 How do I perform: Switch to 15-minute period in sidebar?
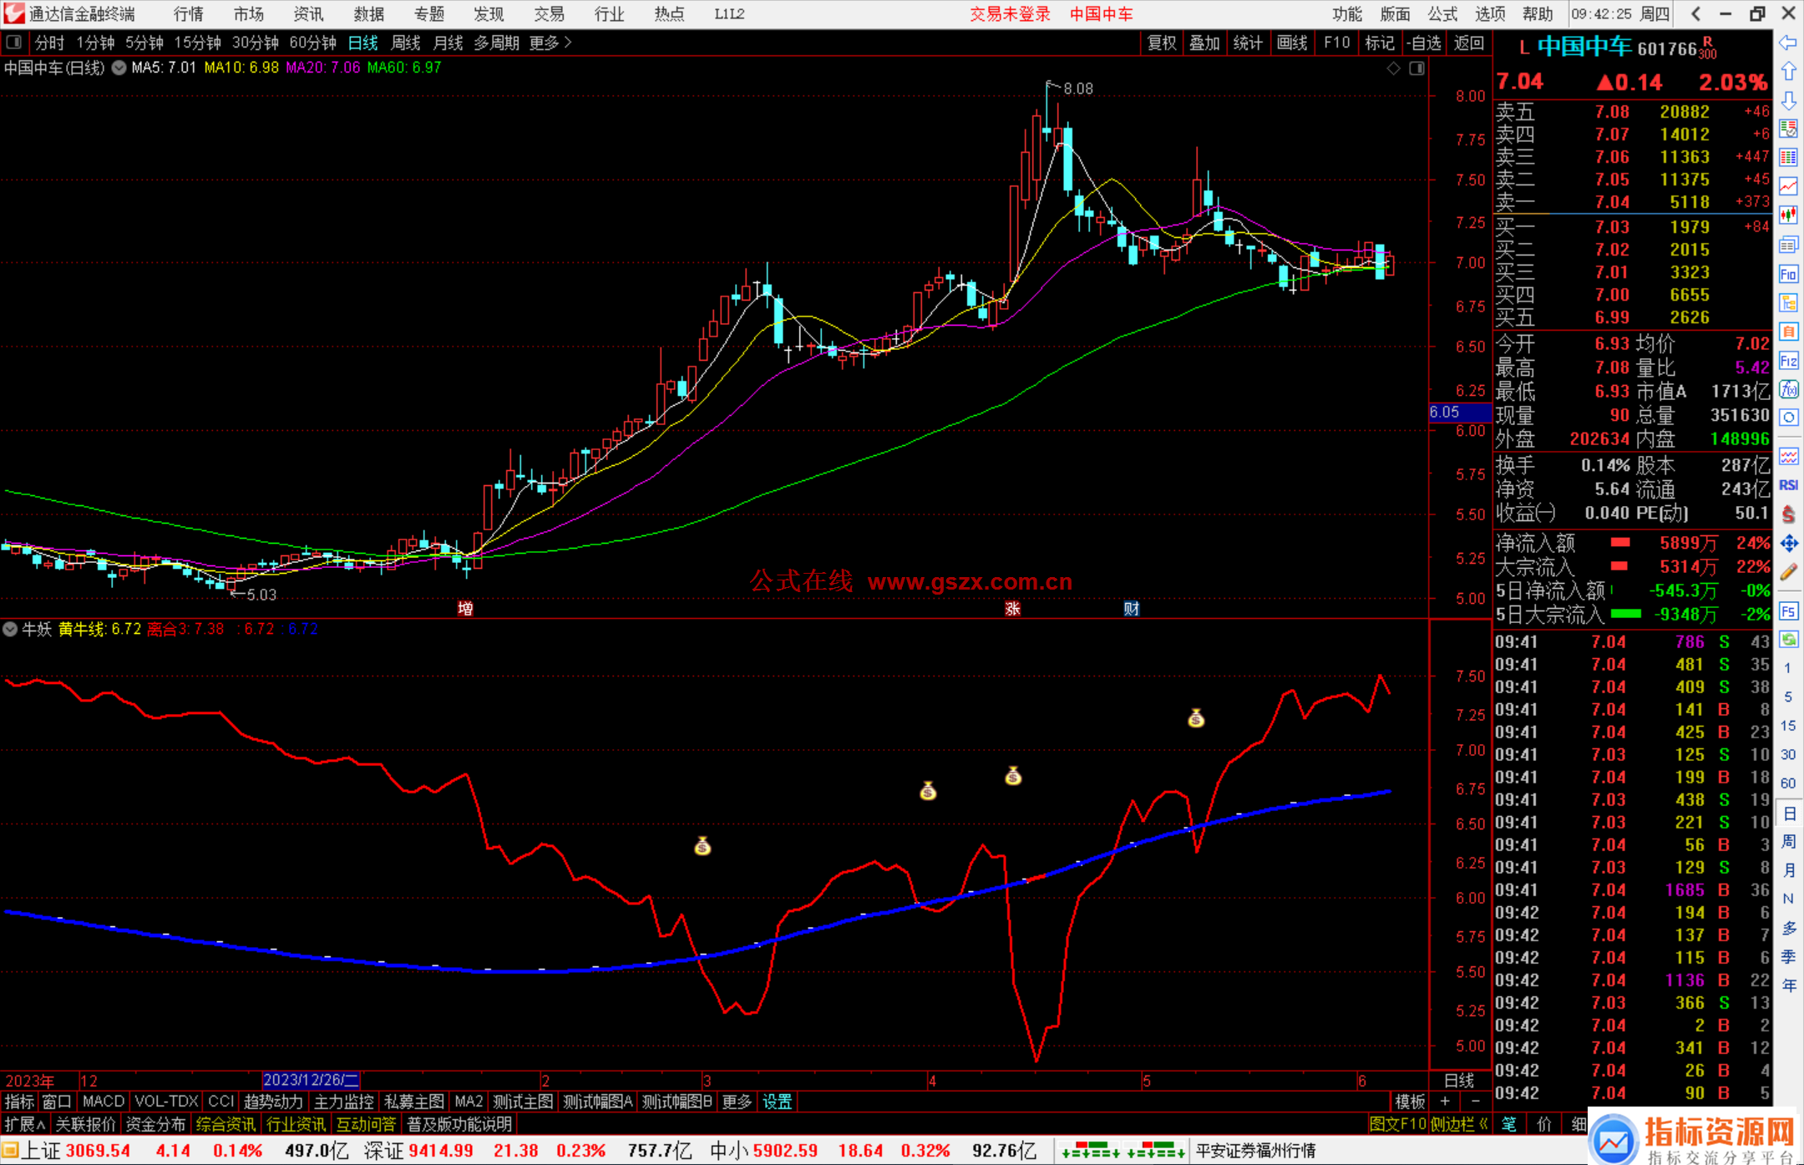click(1788, 726)
